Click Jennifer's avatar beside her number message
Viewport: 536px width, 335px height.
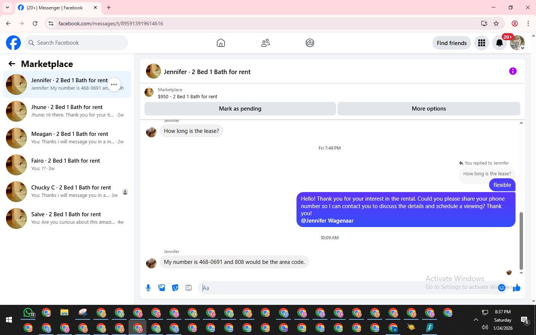coord(151,263)
